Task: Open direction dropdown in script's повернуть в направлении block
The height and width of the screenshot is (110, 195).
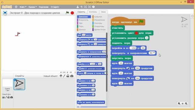Action: tap(154, 53)
